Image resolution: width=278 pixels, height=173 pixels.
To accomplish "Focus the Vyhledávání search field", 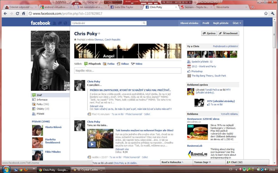I will click(x=106, y=23).
